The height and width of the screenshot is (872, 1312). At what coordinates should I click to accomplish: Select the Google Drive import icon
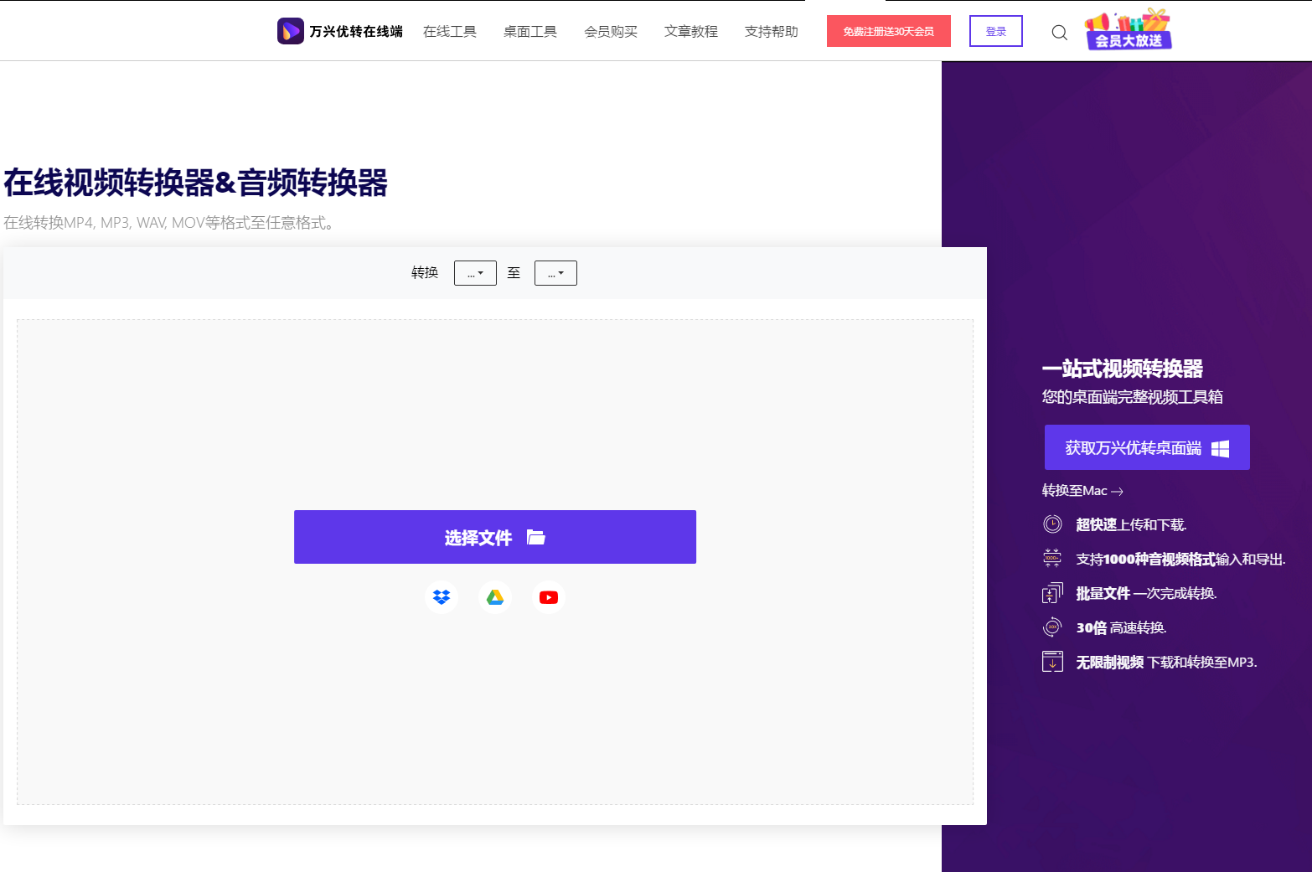[x=495, y=596]
